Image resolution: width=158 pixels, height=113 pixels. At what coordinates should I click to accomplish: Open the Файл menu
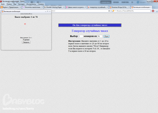tap(3, 4)
